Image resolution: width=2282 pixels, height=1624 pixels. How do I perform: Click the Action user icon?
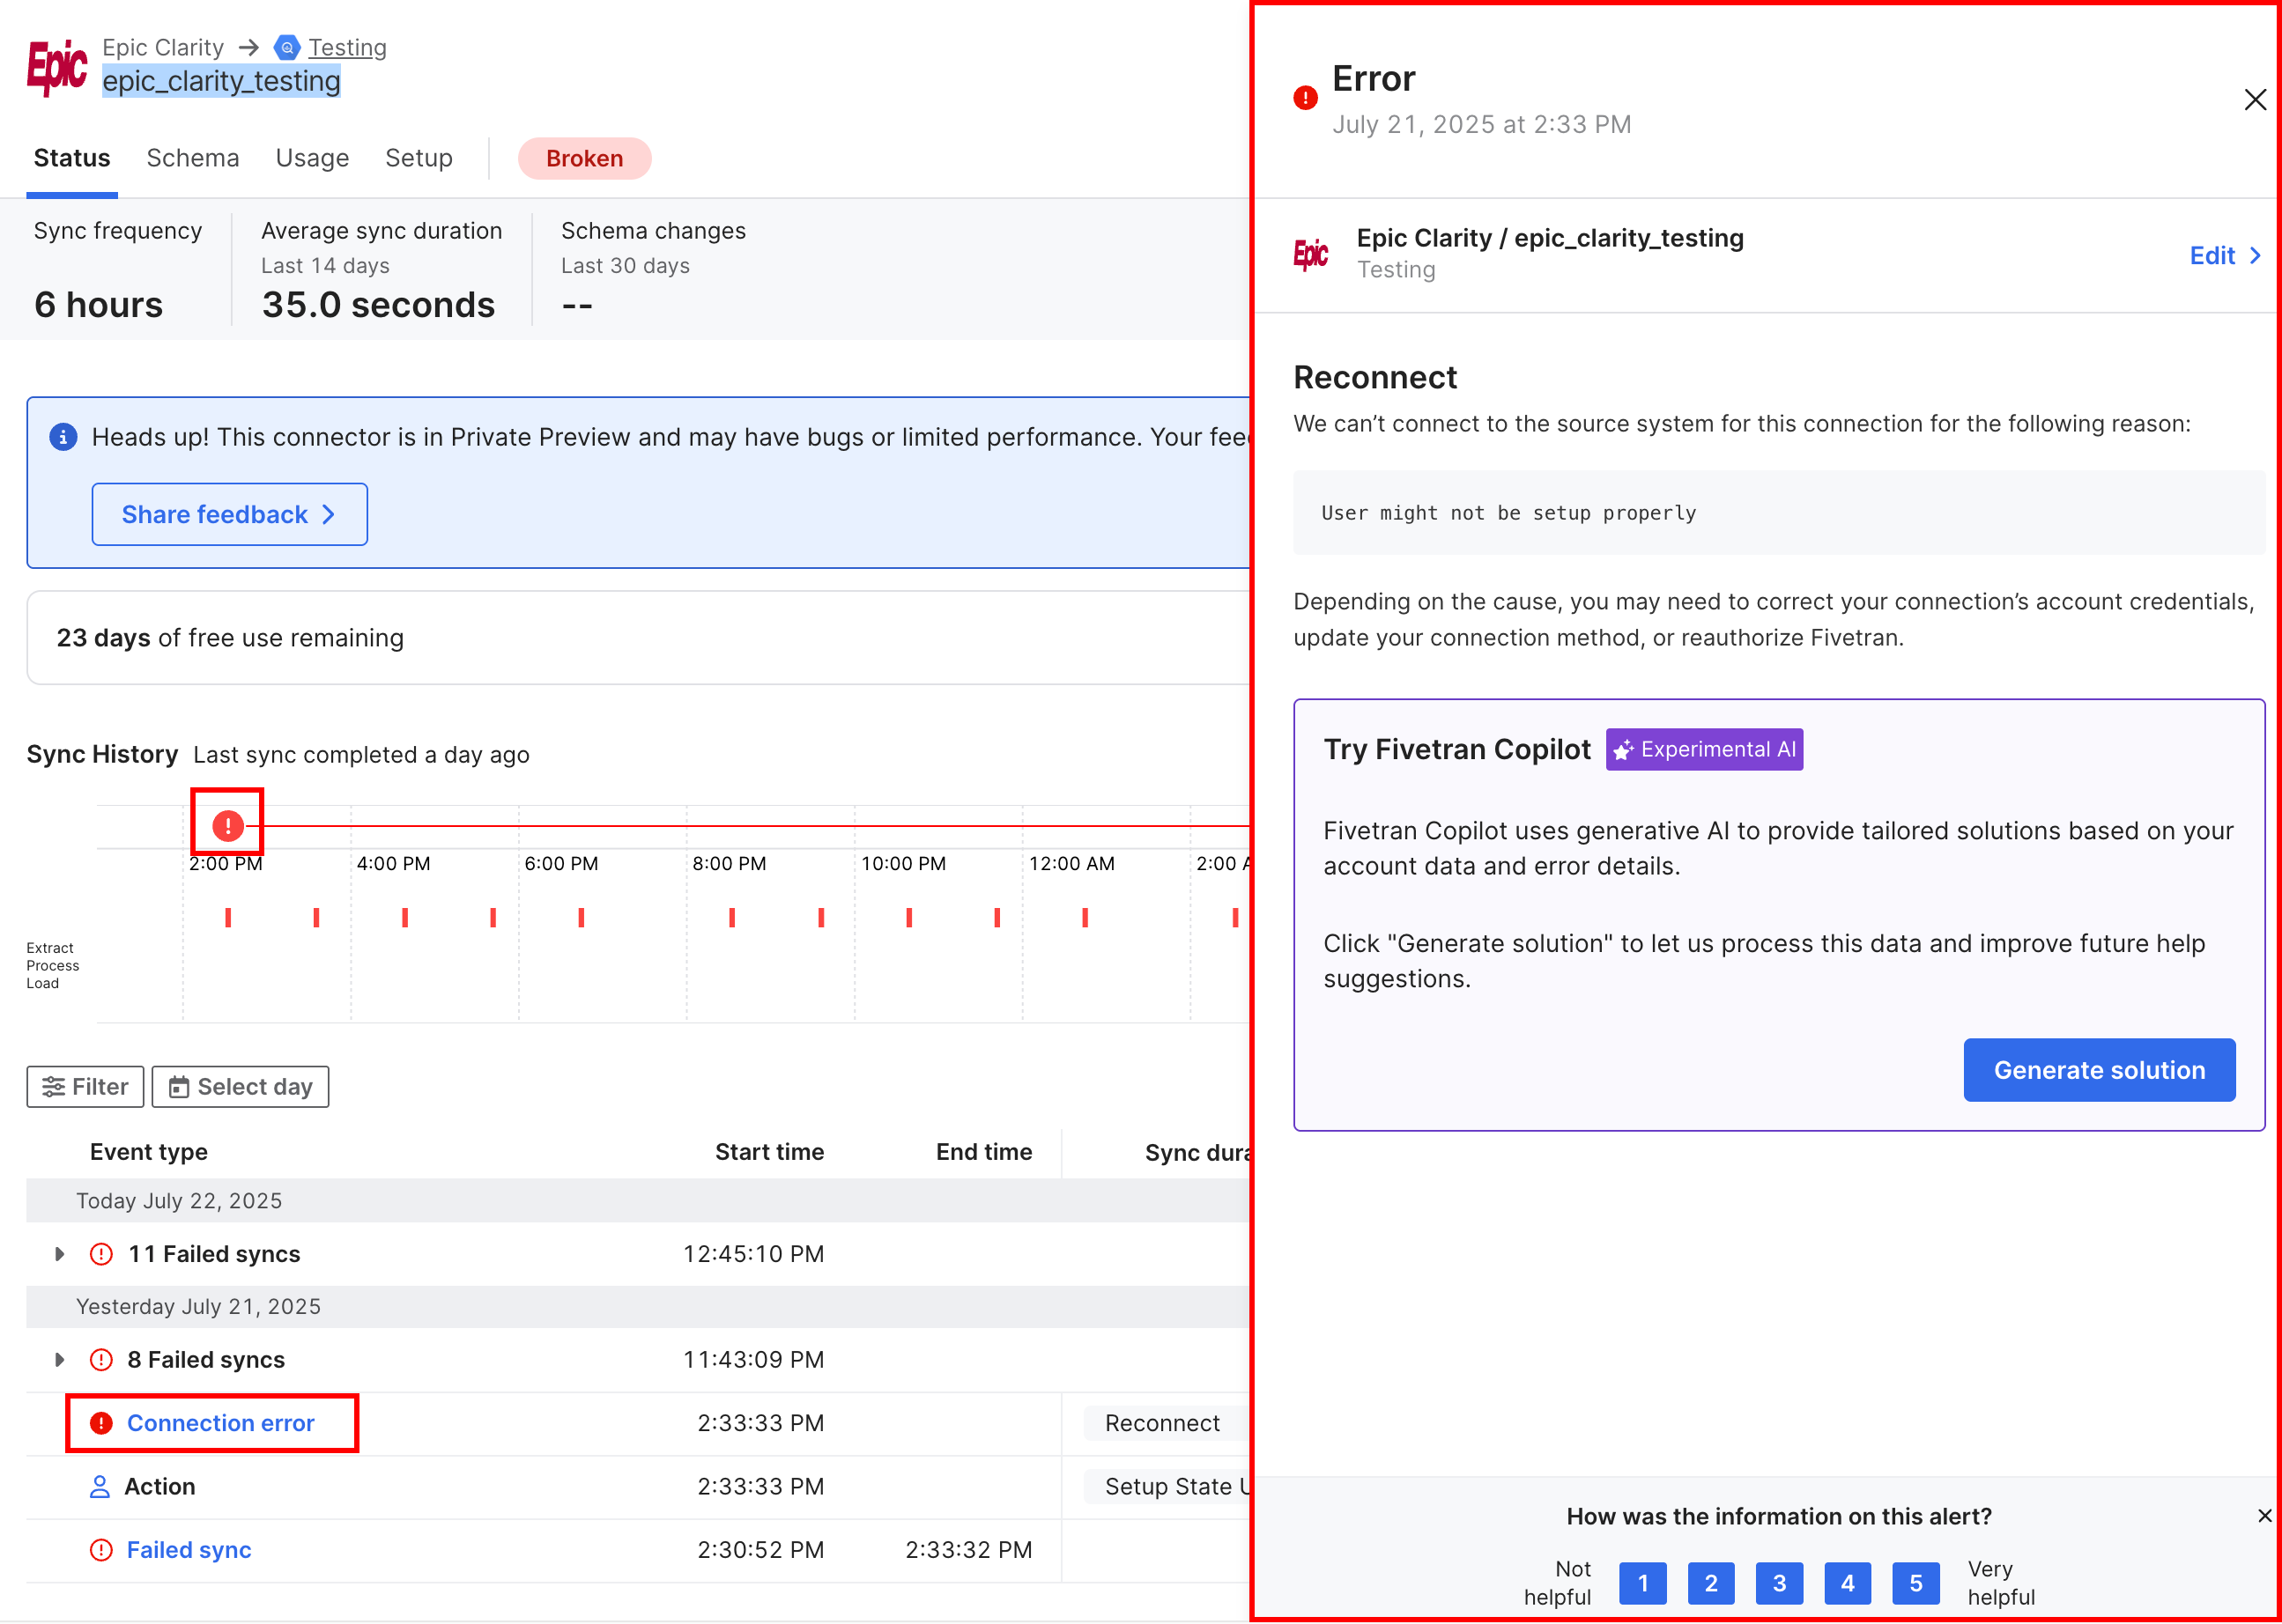pyautogui.click(x=100, y=1487)
